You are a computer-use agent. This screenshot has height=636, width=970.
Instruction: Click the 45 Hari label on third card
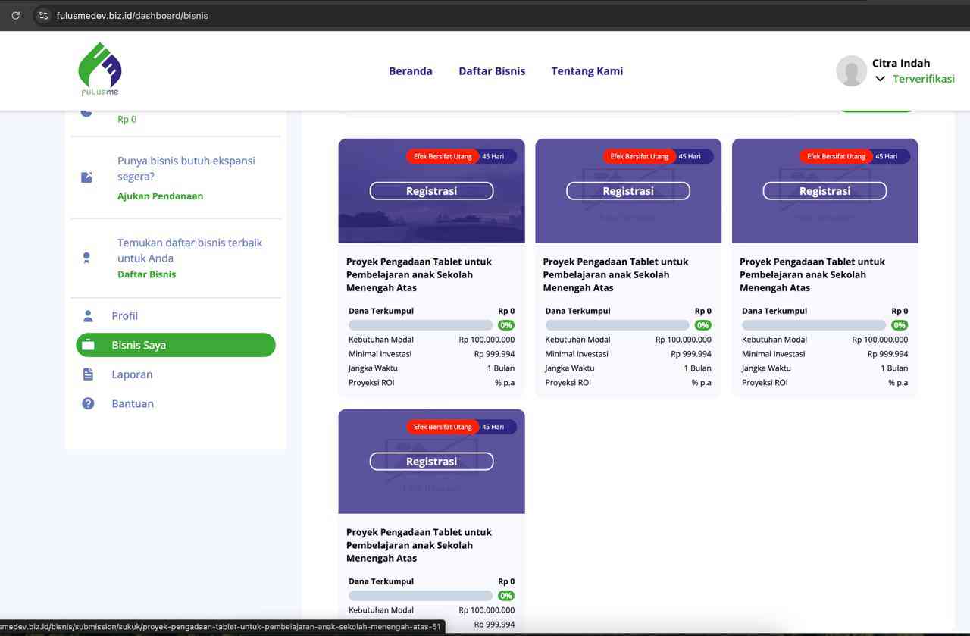(x=887, y=156)
